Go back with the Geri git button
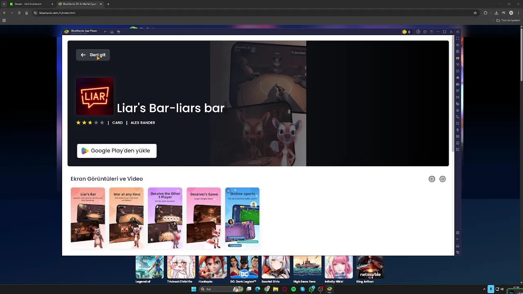Image resolution: width=523 pixels, height=294 pixels. (x=93, y=55)
